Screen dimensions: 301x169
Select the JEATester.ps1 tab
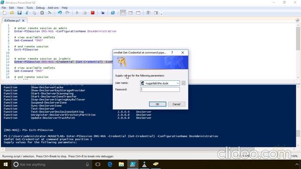tap(12, 21)
